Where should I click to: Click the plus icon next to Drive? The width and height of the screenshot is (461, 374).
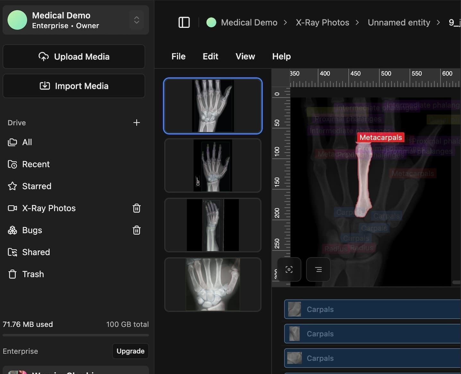point(136,123)
